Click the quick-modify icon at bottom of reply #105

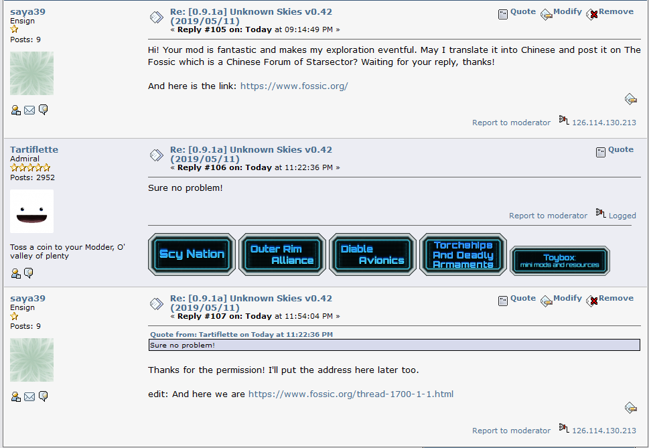click(630, 99)
